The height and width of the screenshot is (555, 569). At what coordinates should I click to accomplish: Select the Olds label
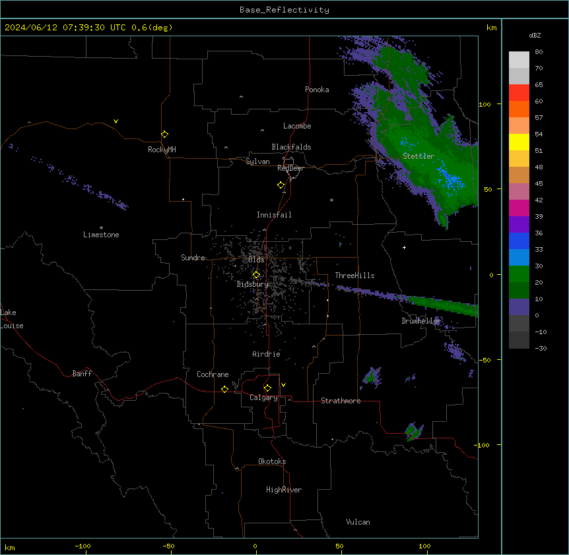click(x=256, y=260)
